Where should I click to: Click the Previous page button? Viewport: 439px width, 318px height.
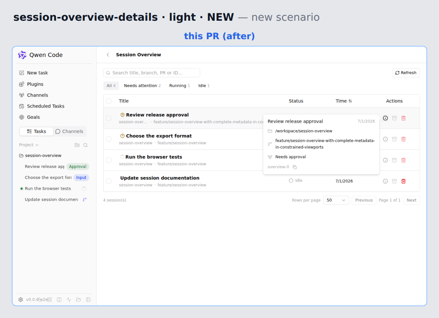pyautogui.click(x=364, y=200)
